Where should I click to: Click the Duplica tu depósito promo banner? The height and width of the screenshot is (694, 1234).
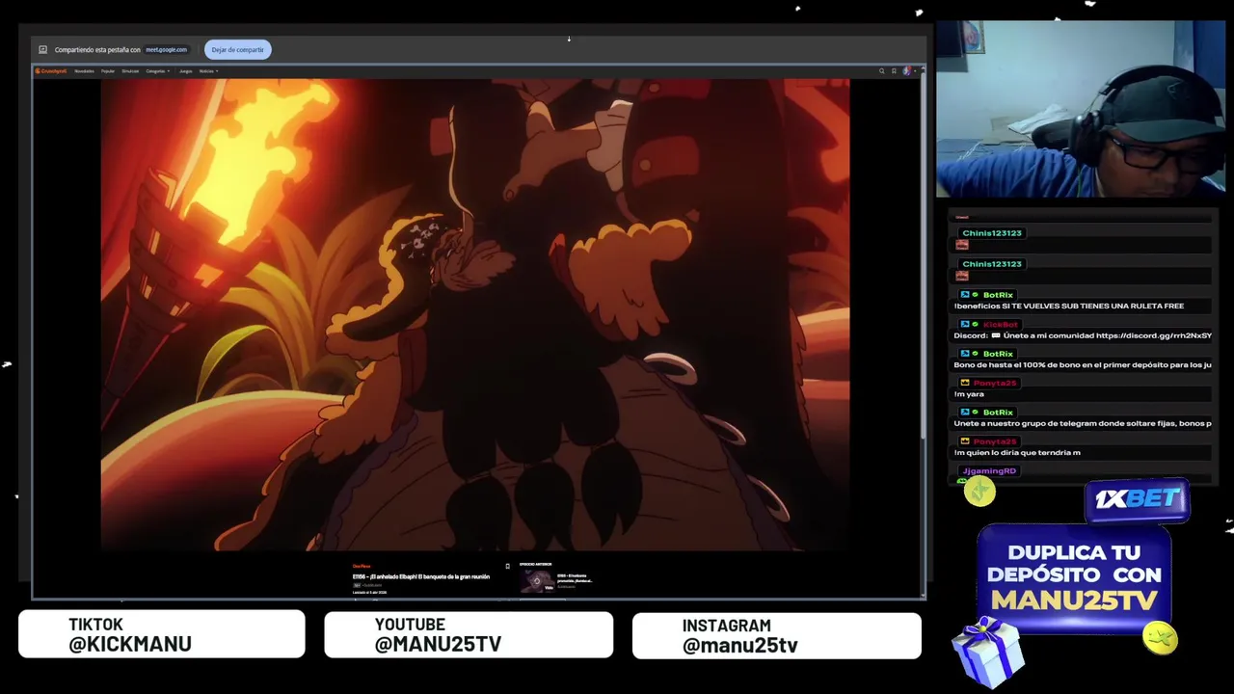[x=1075, y=580]
